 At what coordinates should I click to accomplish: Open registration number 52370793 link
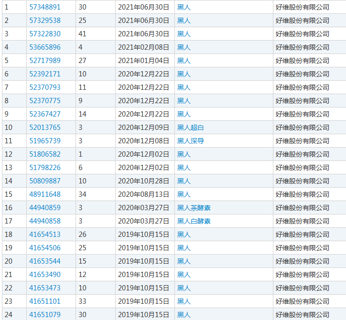pyautogui.click(x=45, y=87)
